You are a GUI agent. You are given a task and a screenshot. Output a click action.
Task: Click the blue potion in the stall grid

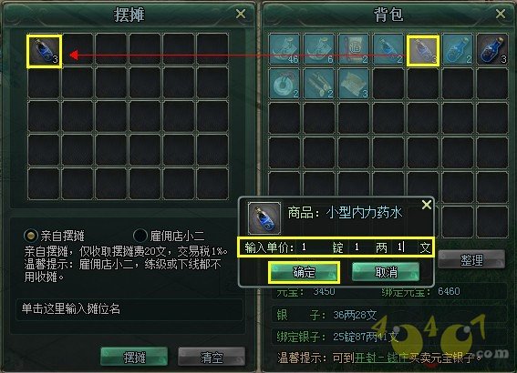[44, 51]
